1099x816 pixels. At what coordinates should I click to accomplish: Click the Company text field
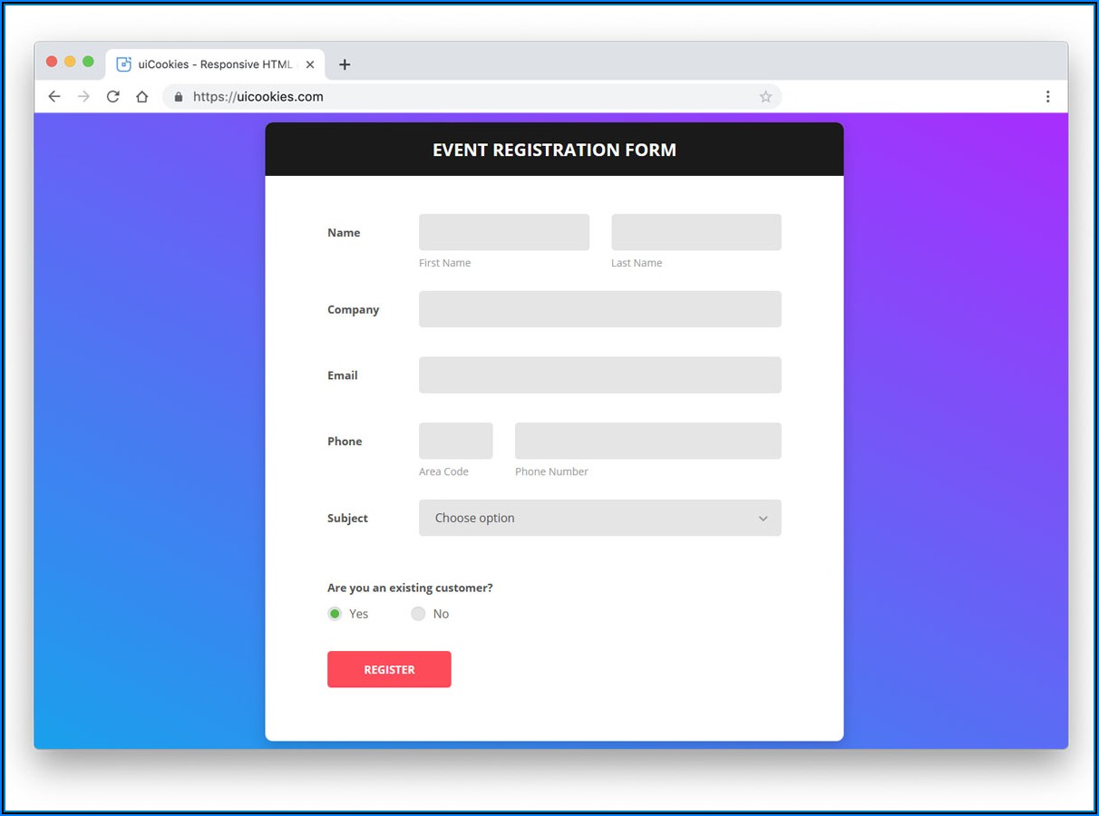point(599,309)
